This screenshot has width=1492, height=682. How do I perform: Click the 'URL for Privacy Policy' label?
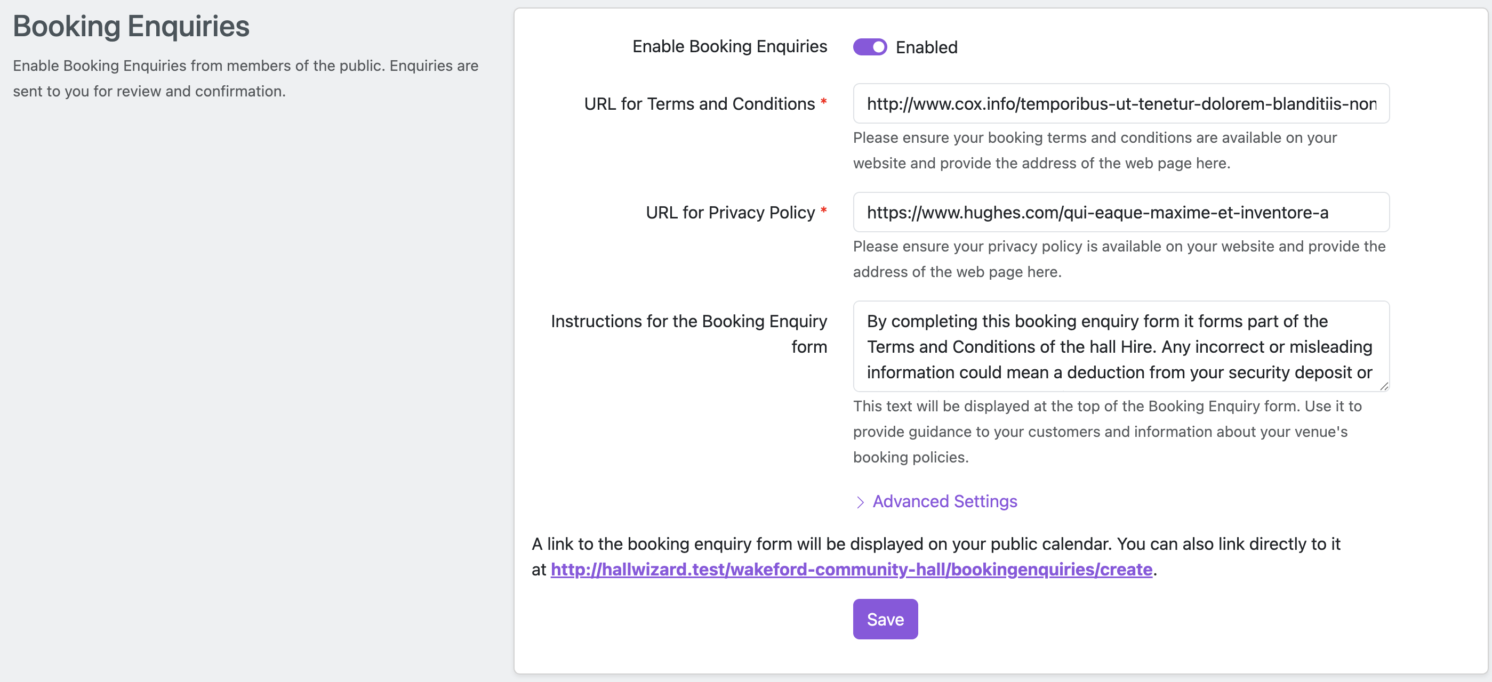tap(730, 213)
